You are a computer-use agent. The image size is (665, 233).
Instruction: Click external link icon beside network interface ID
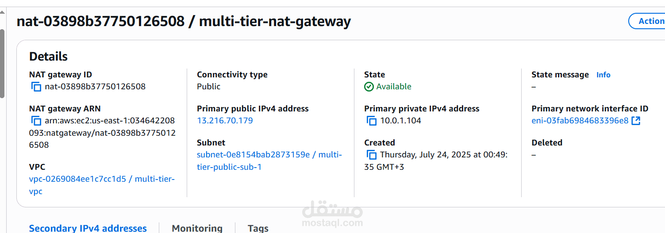tap(636, 121)
